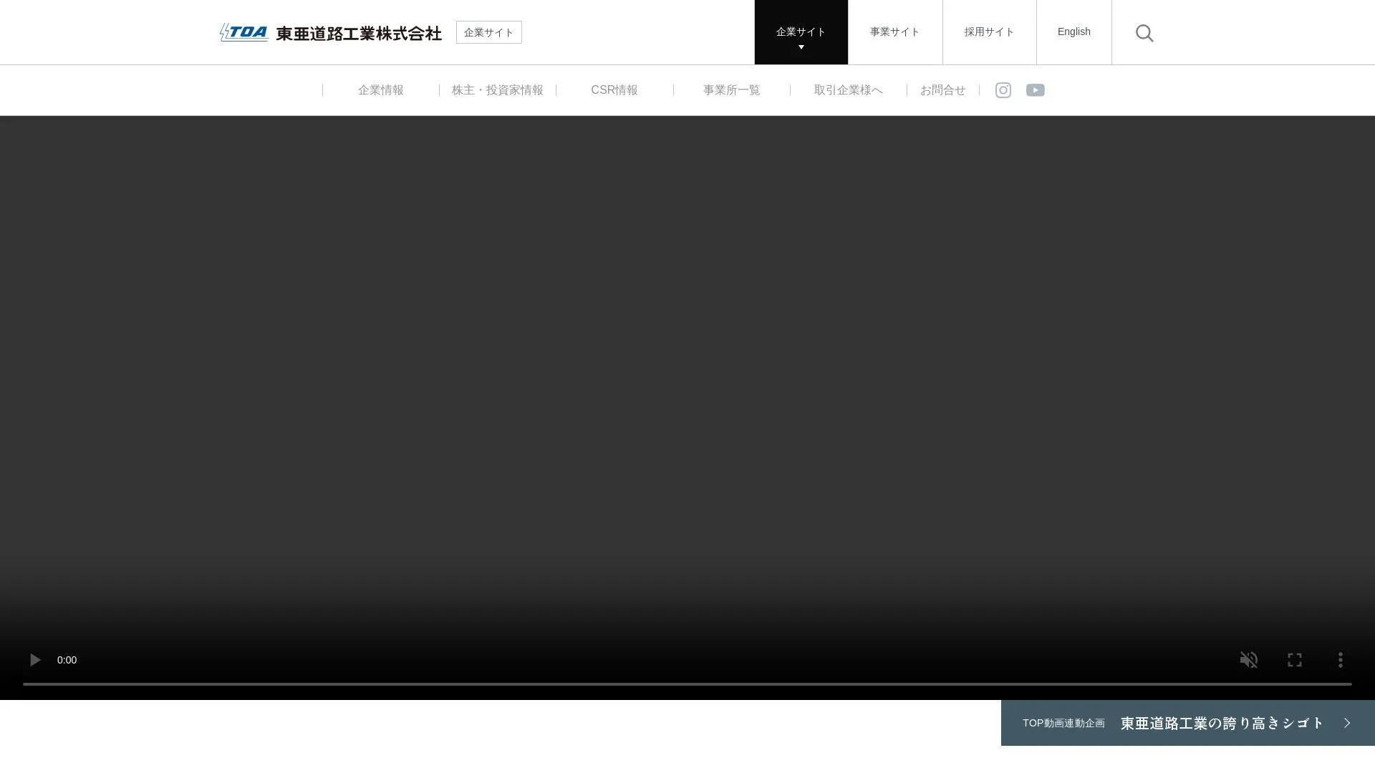Click the 東亜道路工業株式会社 company name
Screen dimensions: 1375x773
pos(359,33)
